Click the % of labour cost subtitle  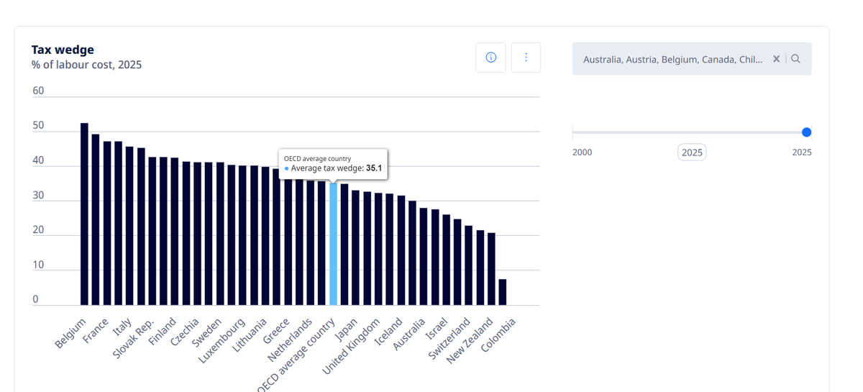click(x=86, y=65)
